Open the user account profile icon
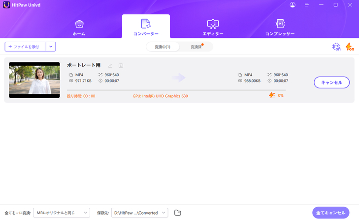This screenshot has height=221, width=359. (x=293, y=5)
